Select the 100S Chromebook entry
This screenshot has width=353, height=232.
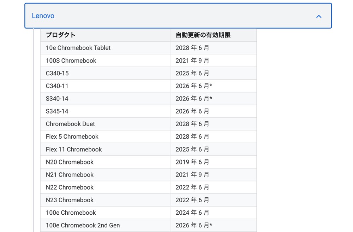point(70,60)
